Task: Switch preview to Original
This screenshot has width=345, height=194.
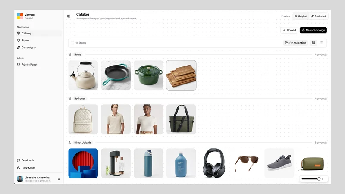Action: coord(301,16)
